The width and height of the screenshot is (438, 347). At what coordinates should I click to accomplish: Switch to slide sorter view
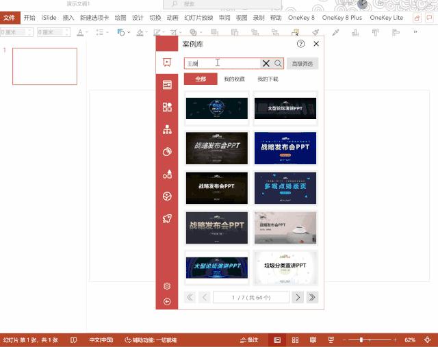coord(295,340)
